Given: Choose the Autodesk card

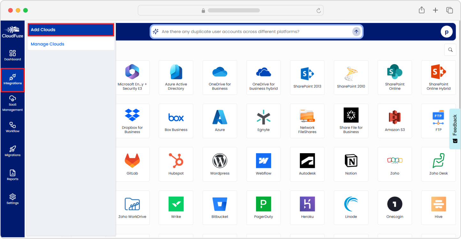Looking at the screenshot, I should pos(307,164).
